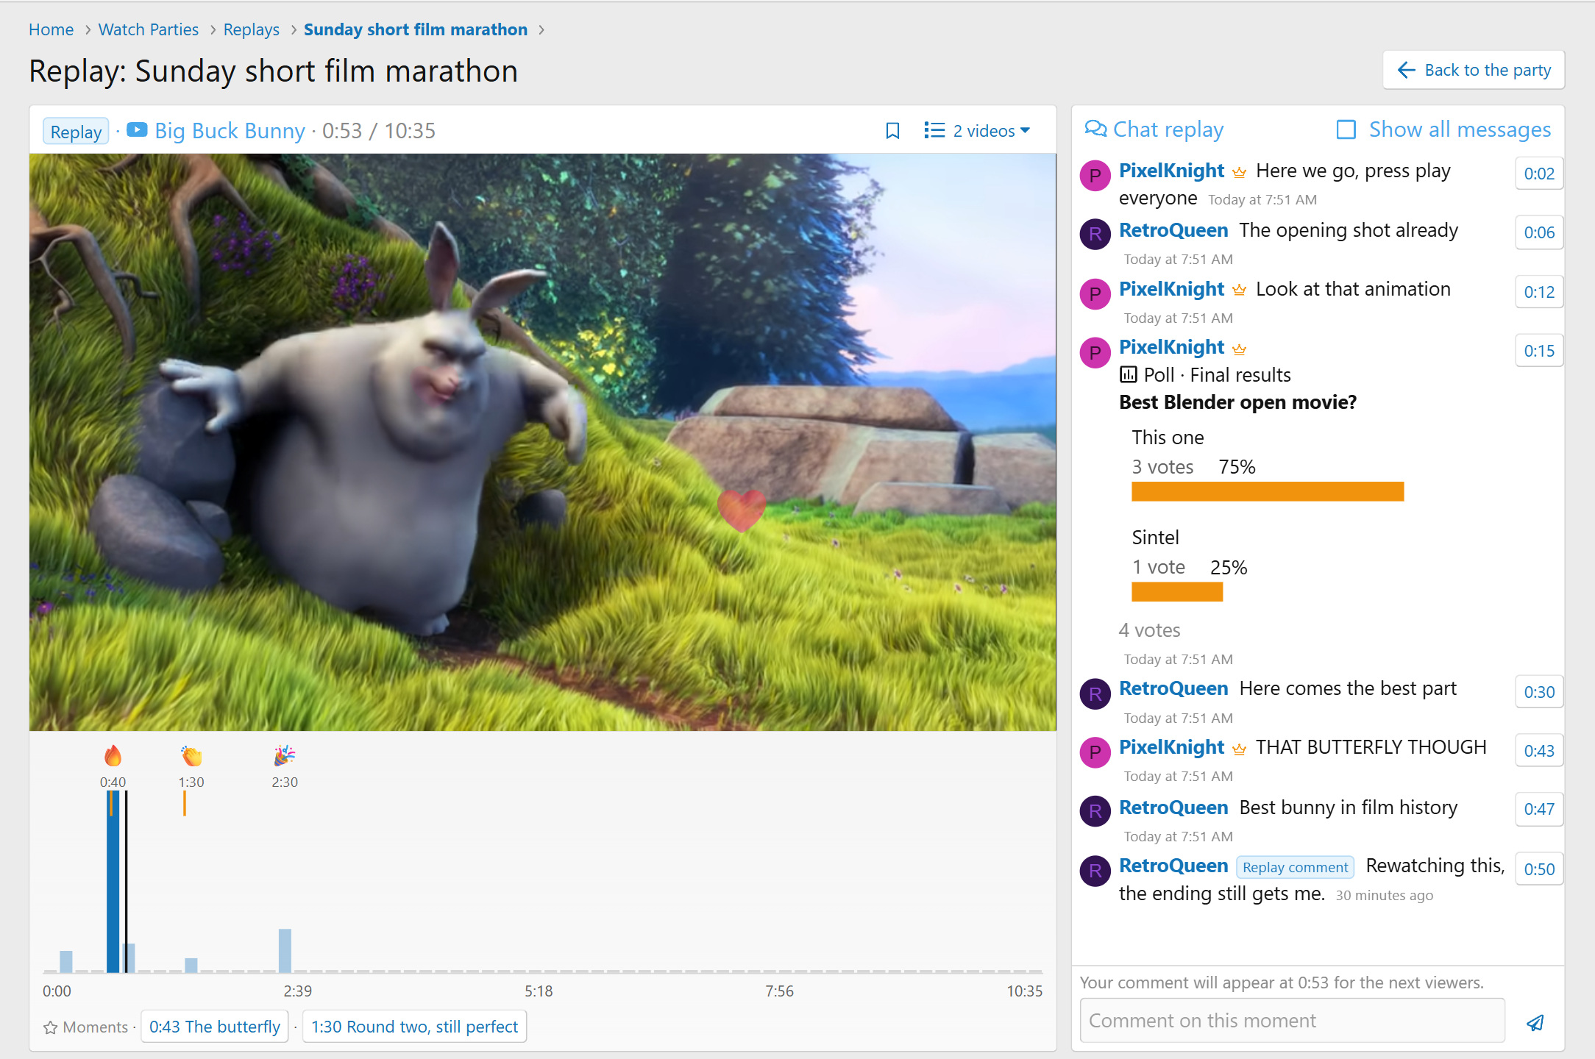Seek to 0:30 chat message timestamp

tap(1539, 692)
